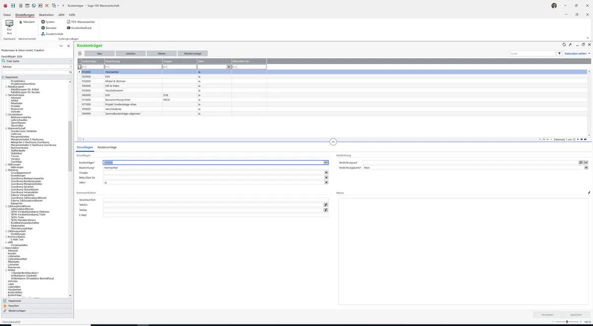The height and width of the screenshot is (326, 593).
Task: Open the Einstellungen ribbon tab
Action: [x=25, y=15]
